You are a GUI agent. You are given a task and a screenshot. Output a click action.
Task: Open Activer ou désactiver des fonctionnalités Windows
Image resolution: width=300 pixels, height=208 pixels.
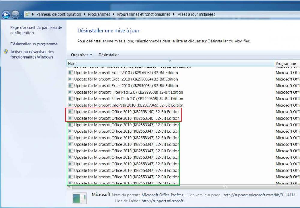tap(32, 54)
